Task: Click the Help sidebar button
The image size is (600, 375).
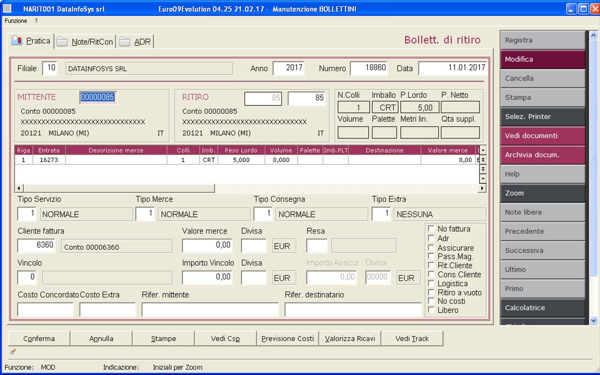Action: point(543,174)
